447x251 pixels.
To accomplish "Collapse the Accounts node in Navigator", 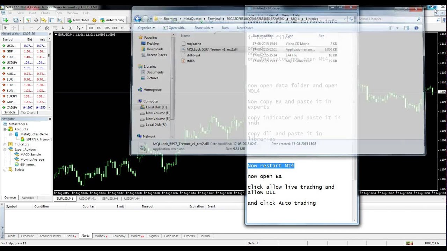I will click(5, 129).
